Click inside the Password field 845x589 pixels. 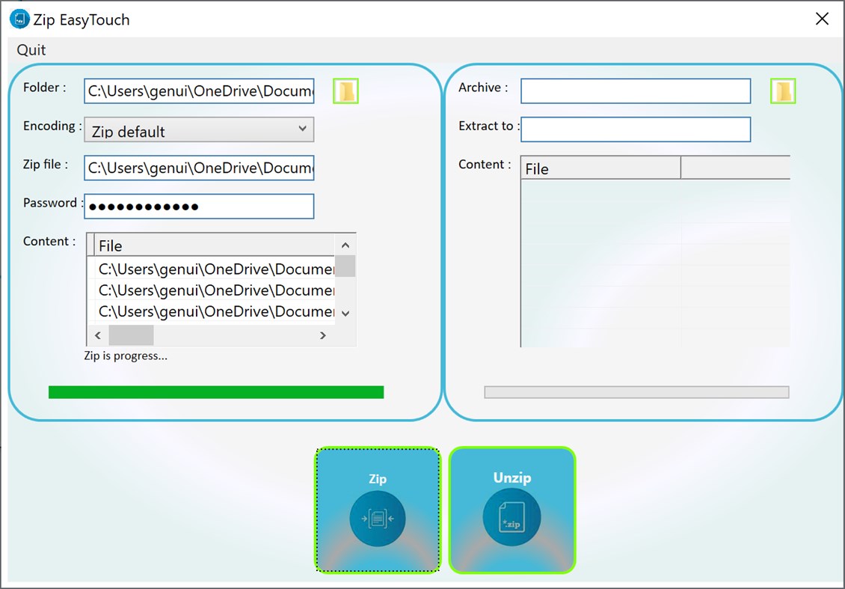coord(198,206)
